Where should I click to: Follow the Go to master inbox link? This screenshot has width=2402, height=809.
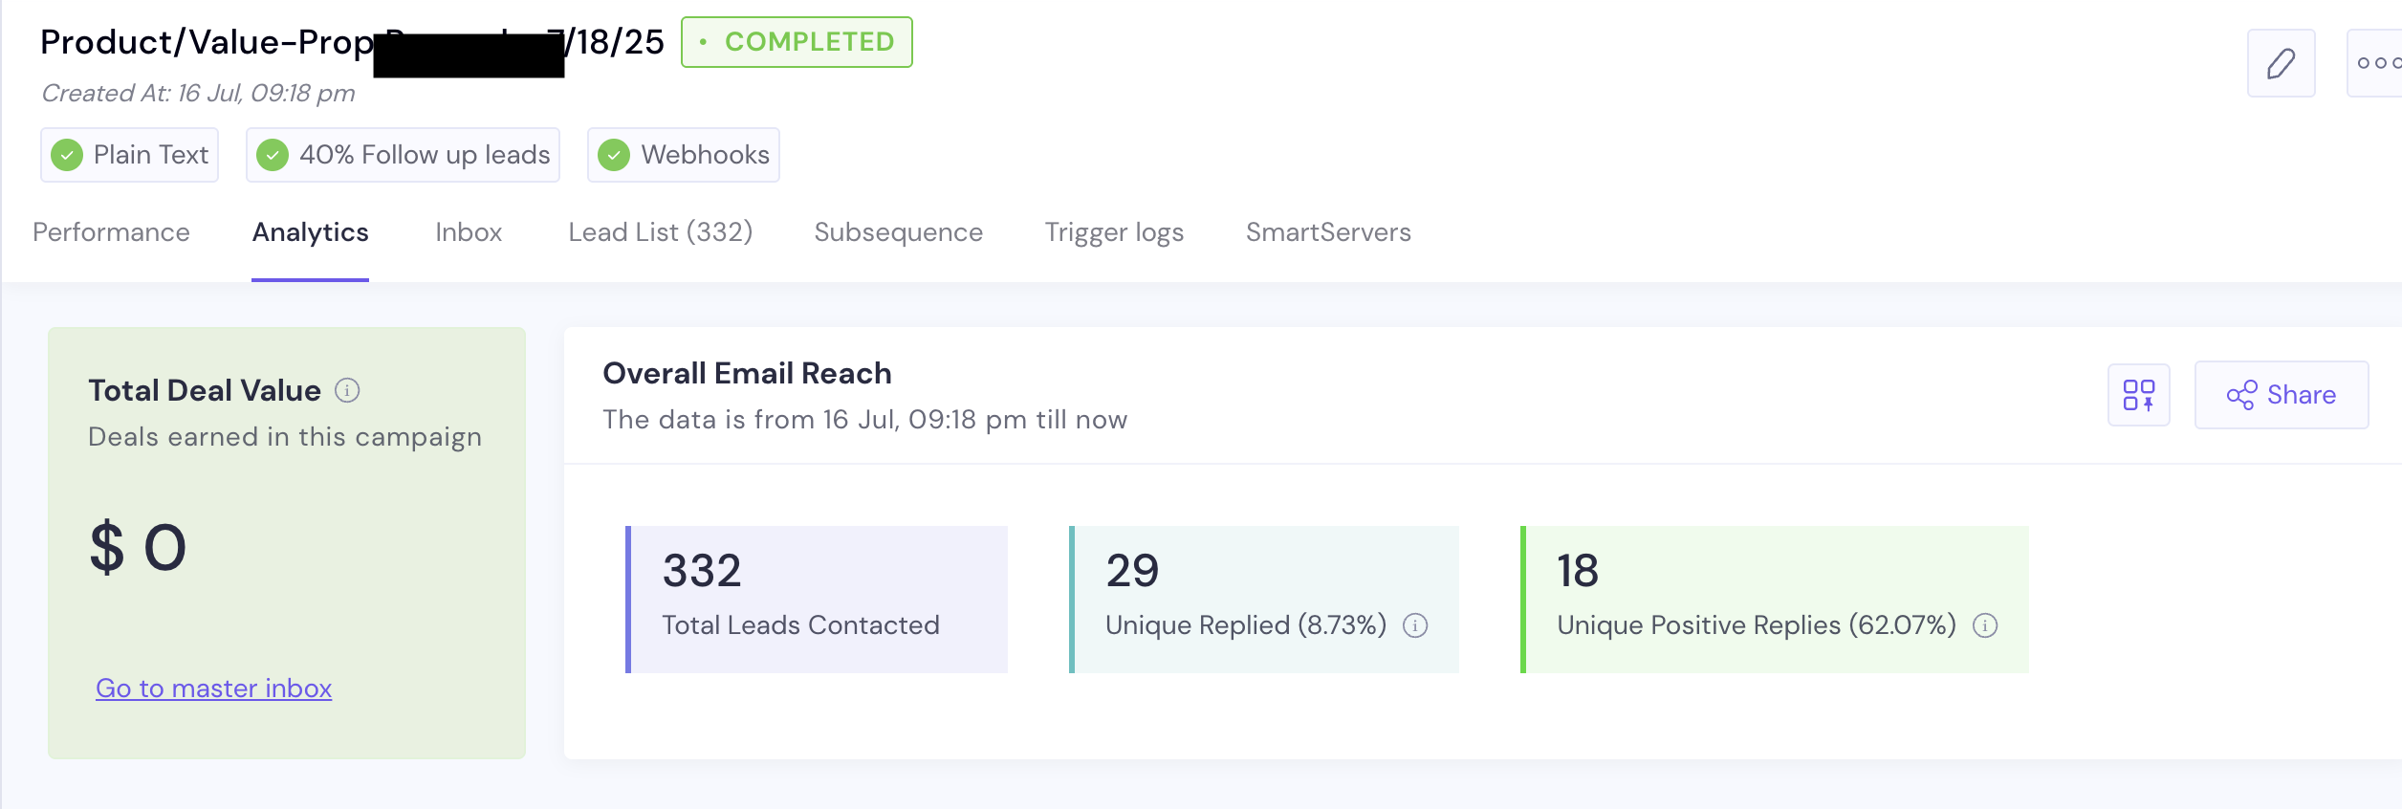[x=213, y=689]
